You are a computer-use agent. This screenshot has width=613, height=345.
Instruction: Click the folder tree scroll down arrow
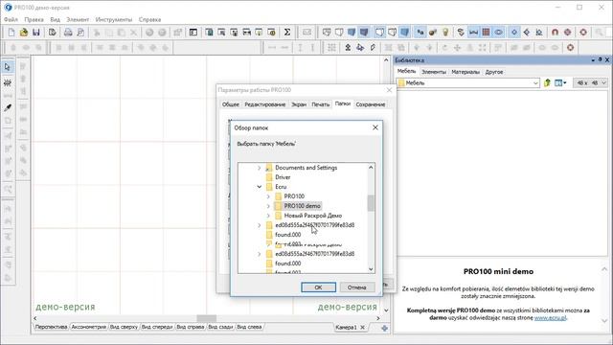371,269
